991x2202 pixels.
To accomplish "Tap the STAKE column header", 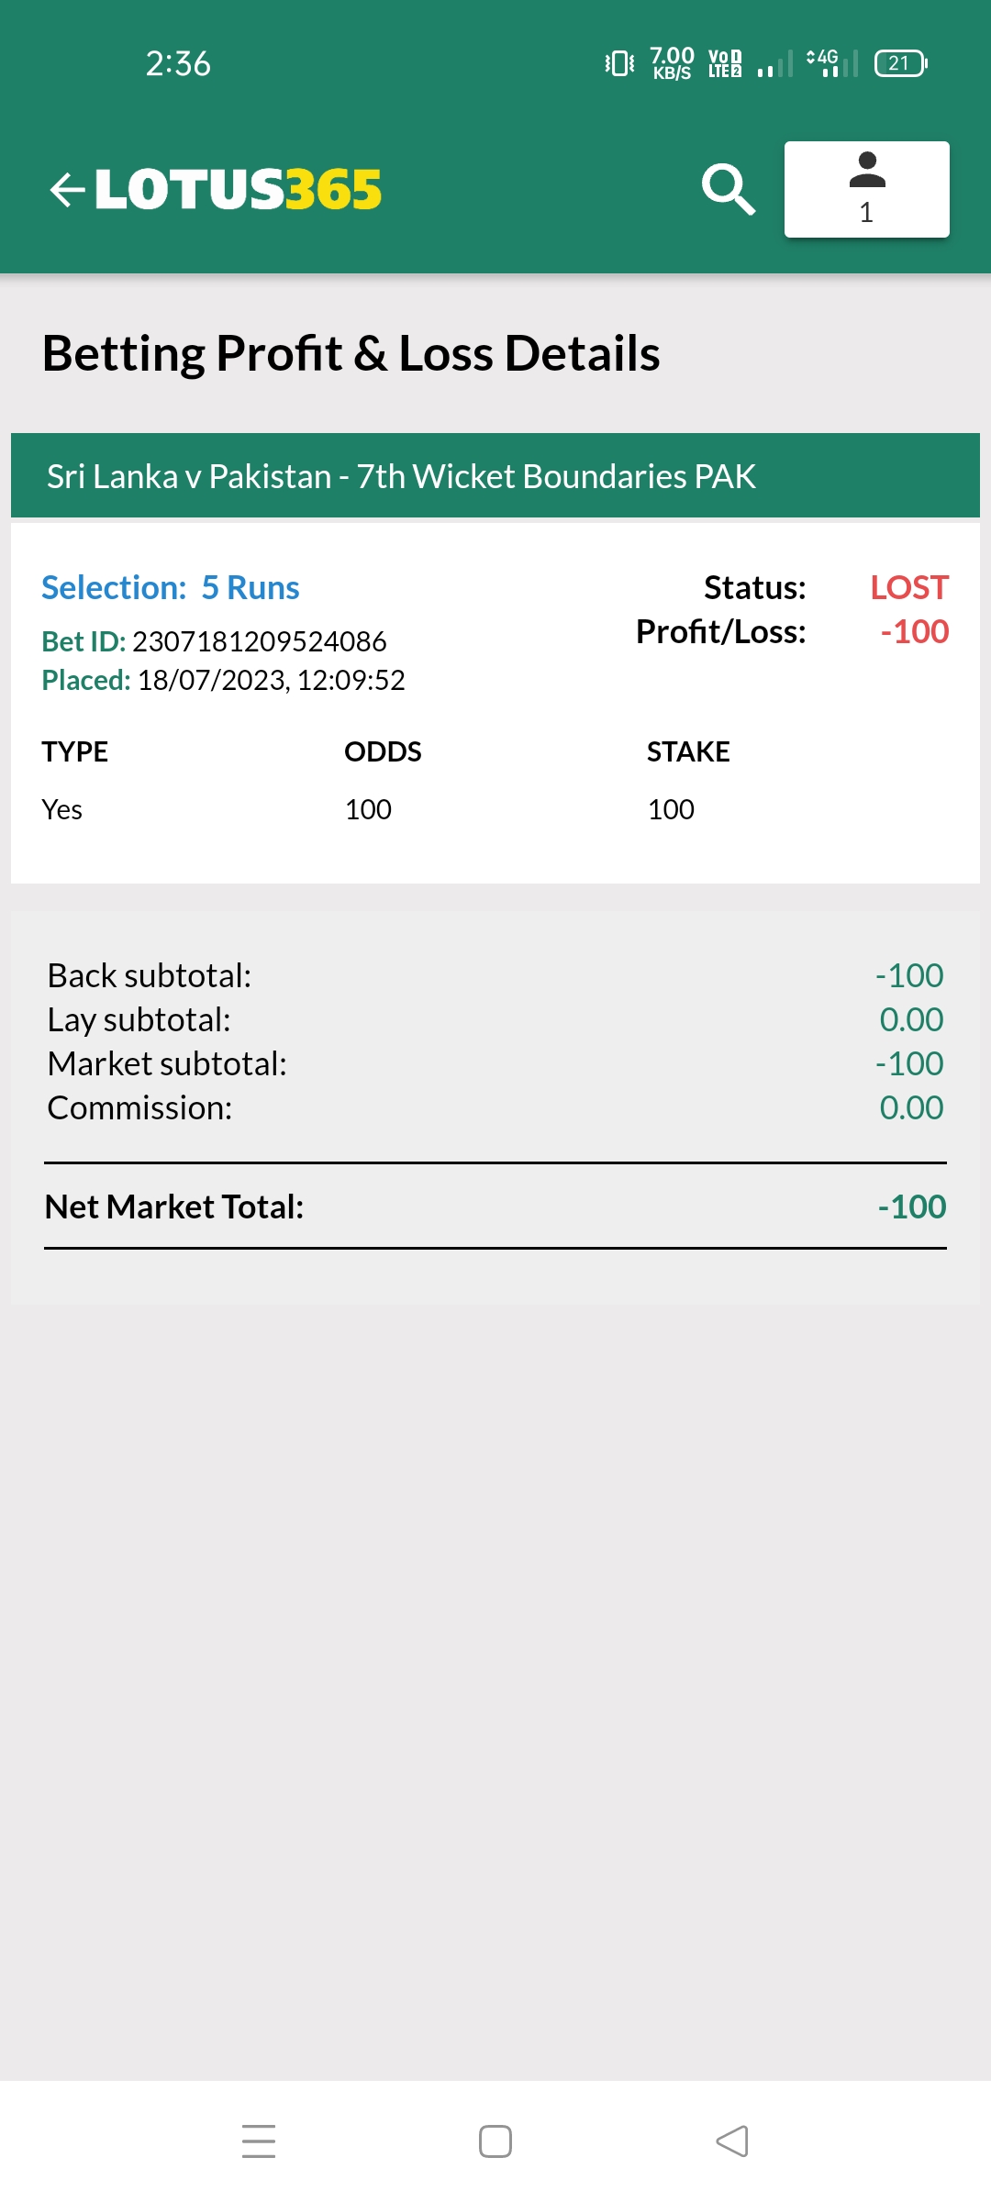I will (x=688, y=751).
